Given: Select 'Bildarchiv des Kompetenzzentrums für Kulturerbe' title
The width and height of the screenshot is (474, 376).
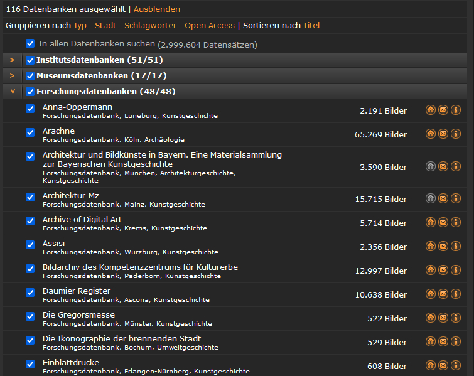Looking at the screenshot, I should [140, 267].
